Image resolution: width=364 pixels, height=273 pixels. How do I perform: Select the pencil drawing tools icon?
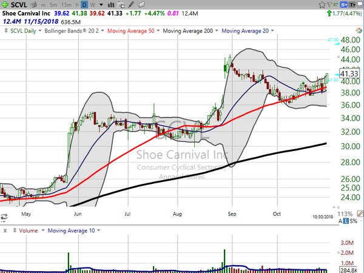coord(131,4)
